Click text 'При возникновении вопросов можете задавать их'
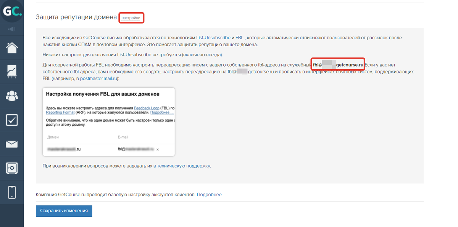 point(97,166)
